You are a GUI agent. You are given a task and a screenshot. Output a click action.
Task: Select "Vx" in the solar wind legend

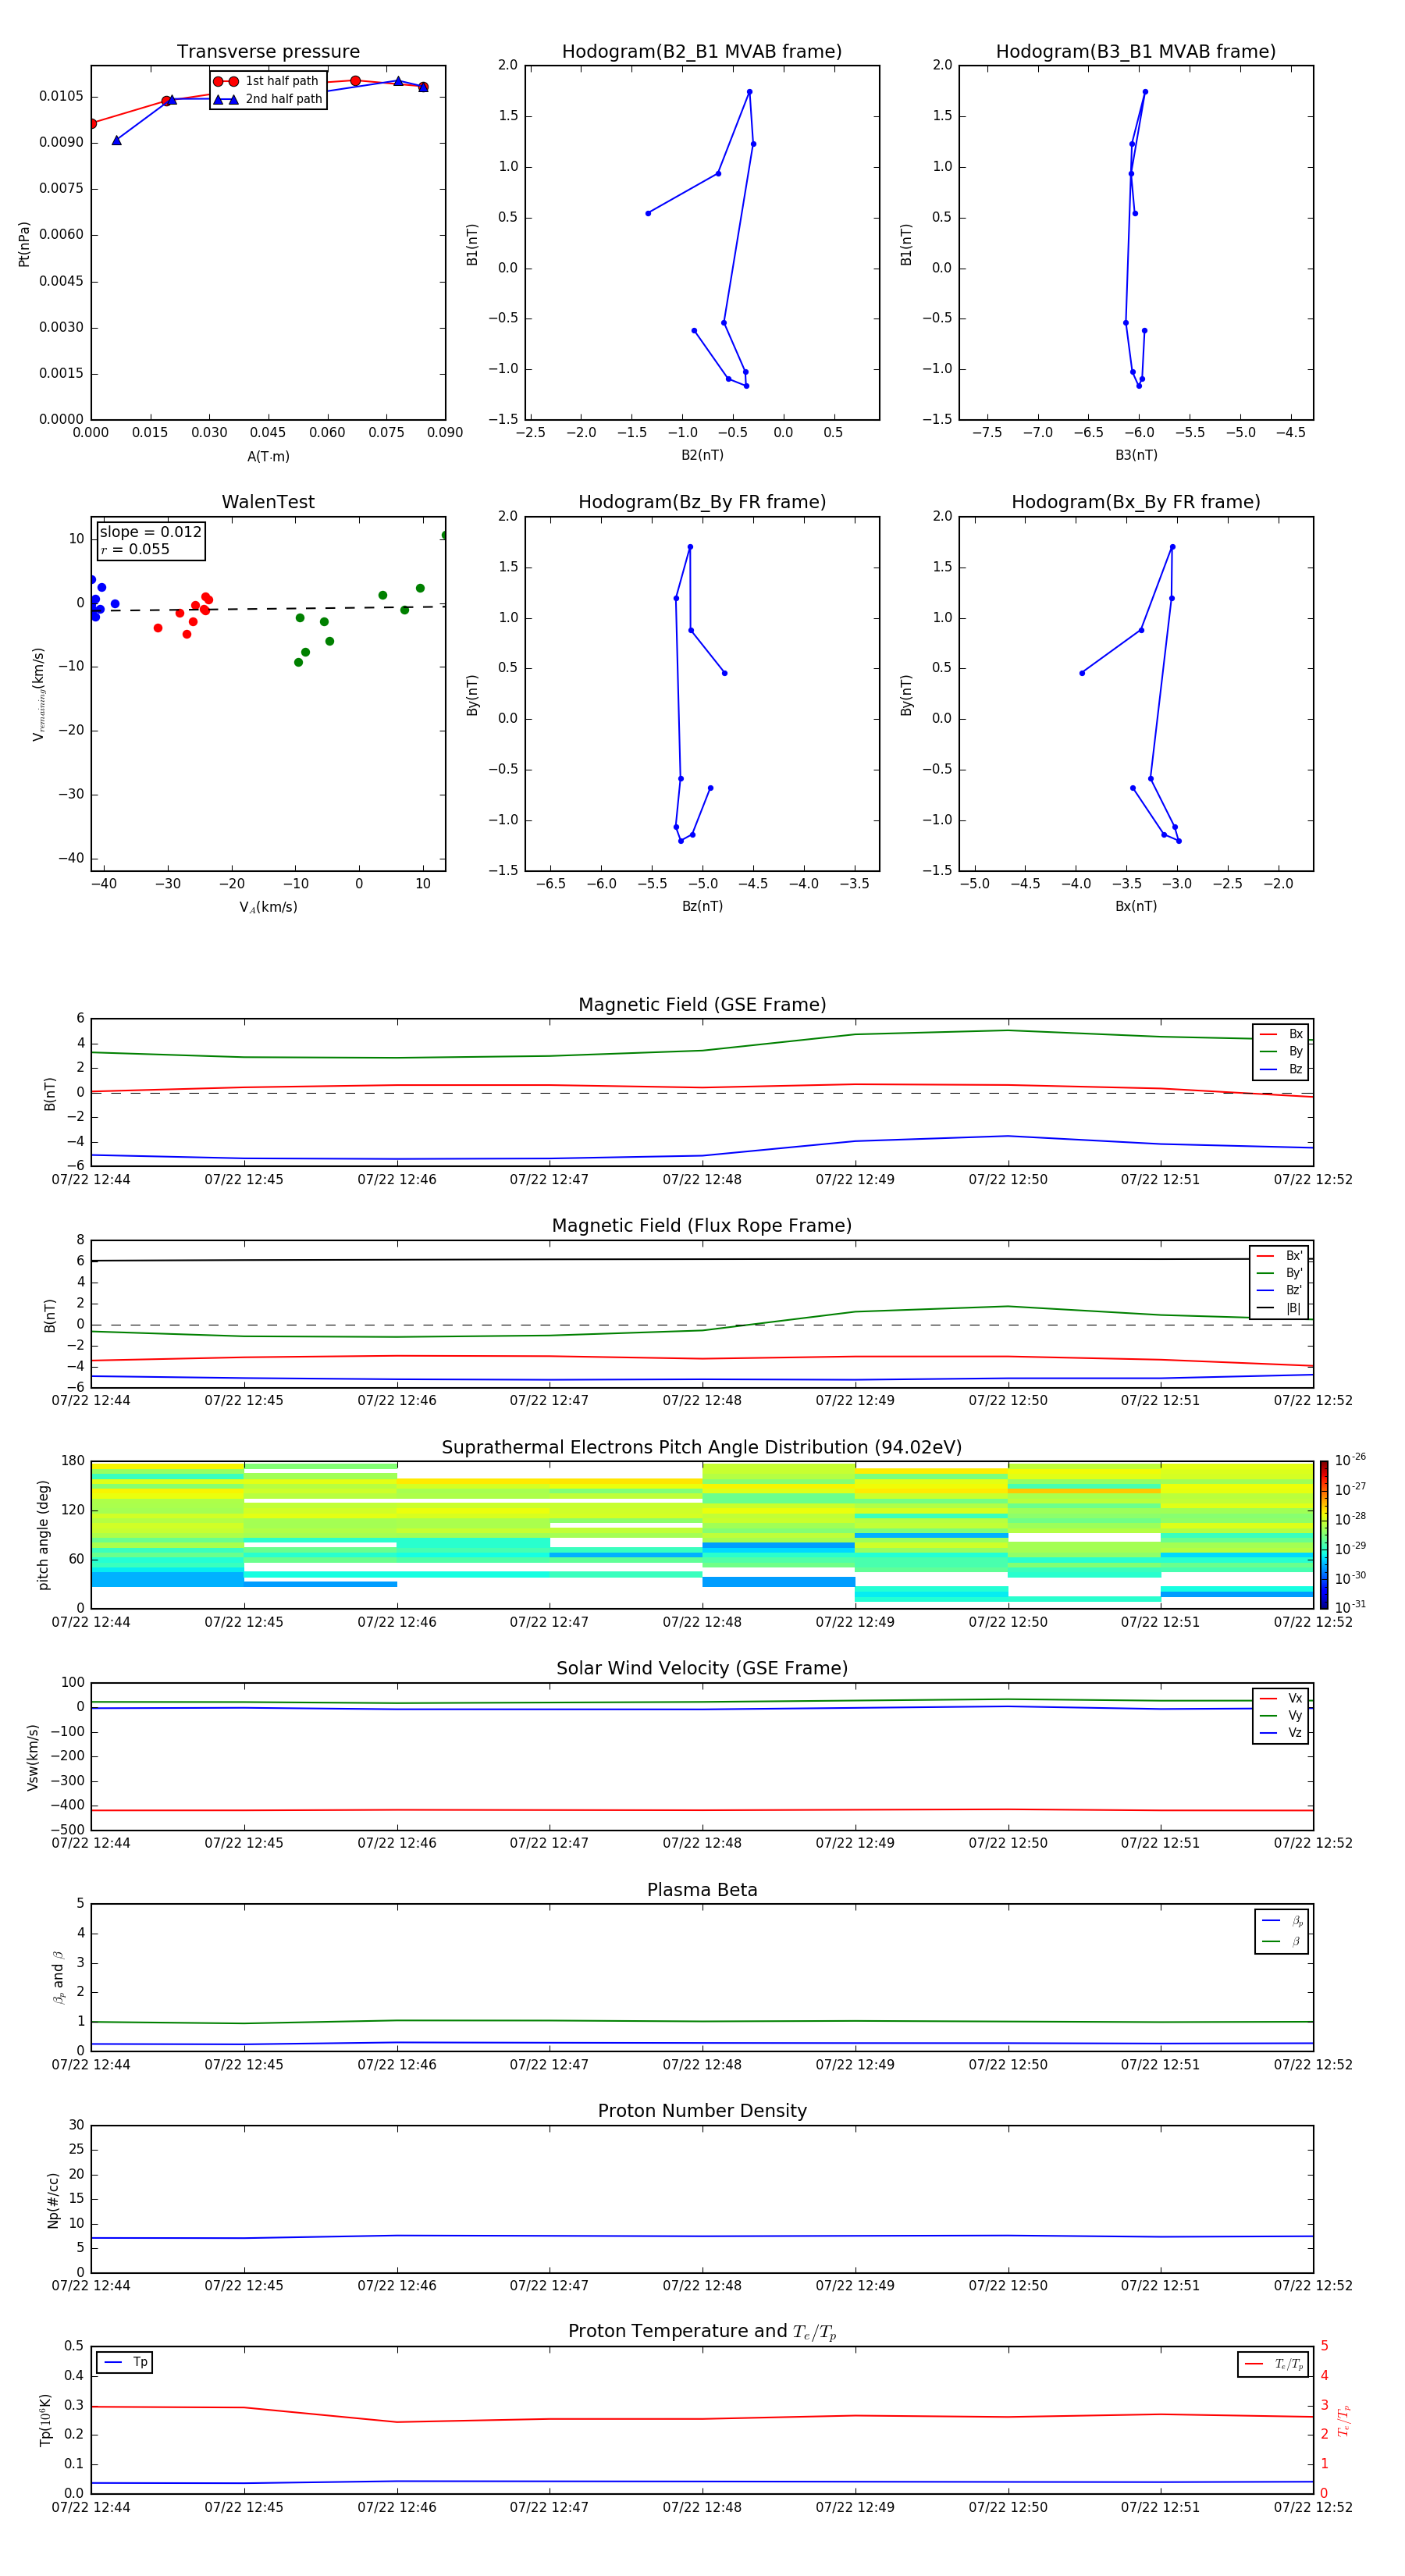click(1281, 1698)
